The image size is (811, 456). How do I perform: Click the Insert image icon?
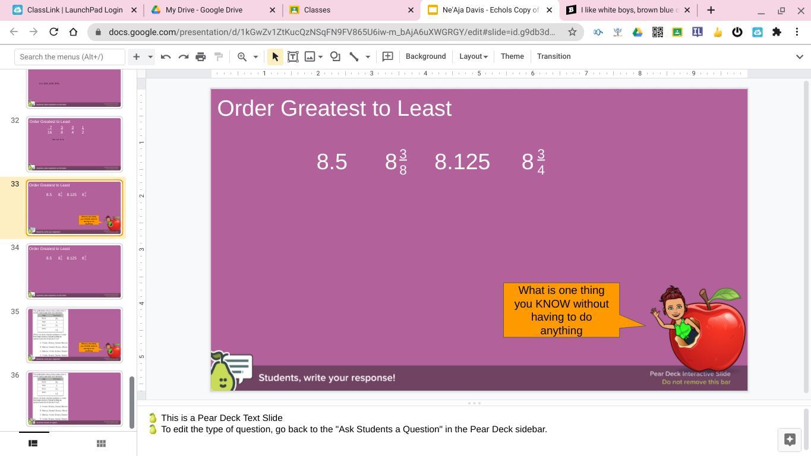click(x=310, y=56)
